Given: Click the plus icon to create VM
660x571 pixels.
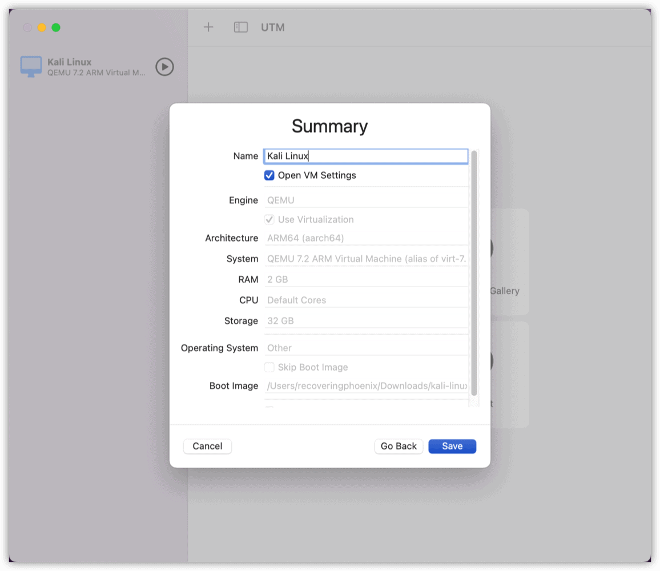Looking at the screenshot, I should (208, 27).
